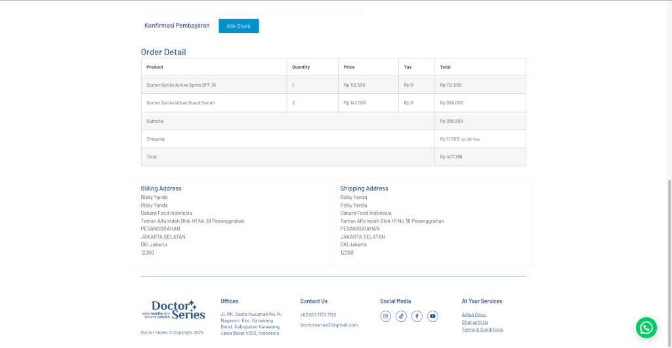Click quantity 2 for Urban Guard Serum
672x348 pixels.
pyautogui.click(x=293, y=103)
